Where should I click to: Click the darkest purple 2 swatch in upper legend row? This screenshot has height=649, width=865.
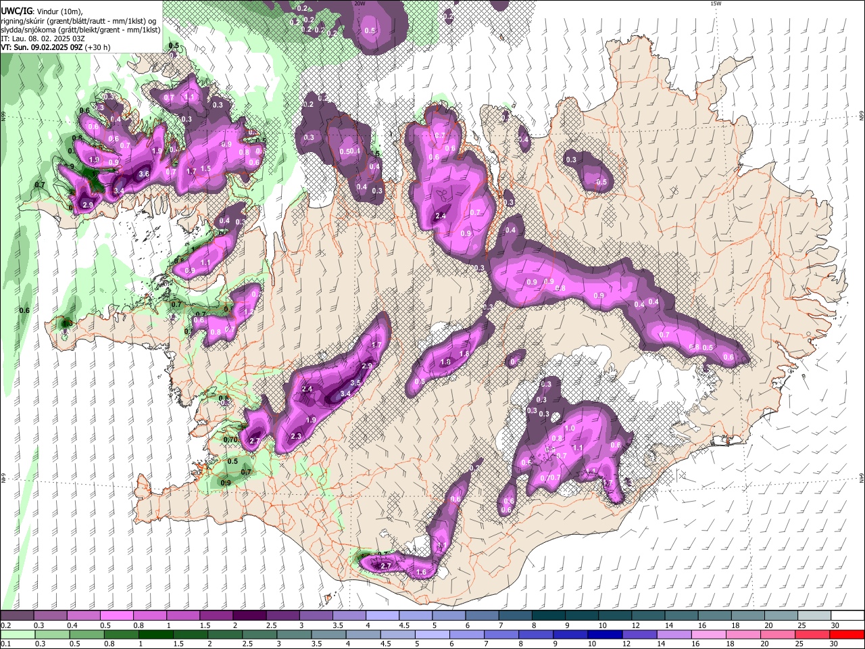249,616
